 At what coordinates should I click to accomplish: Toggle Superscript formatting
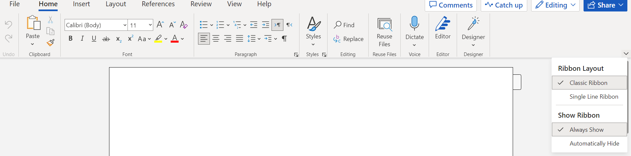click(130, 38)
